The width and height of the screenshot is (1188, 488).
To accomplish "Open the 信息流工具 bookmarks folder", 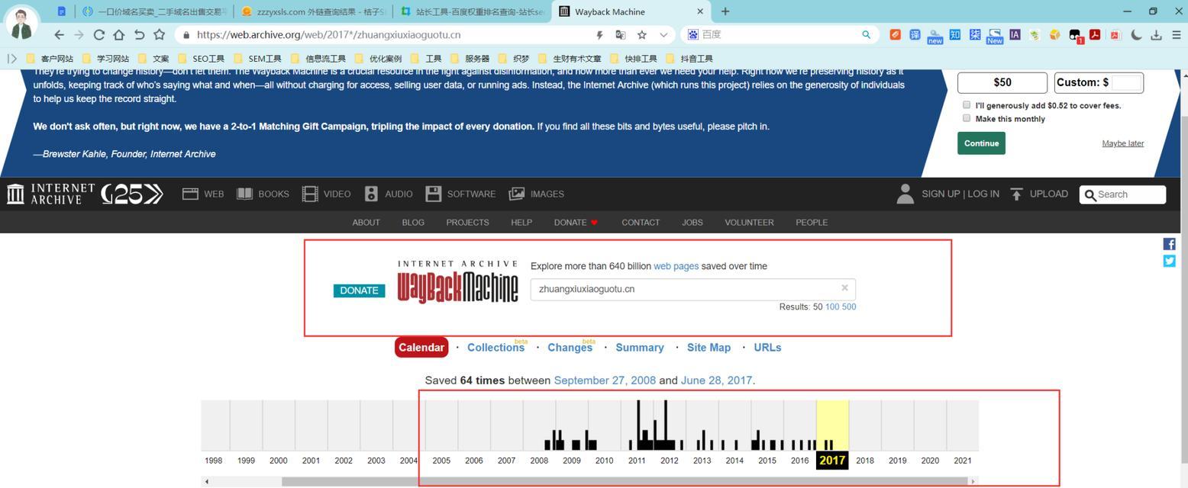I will pyautogui.click(x=318, y=58).
